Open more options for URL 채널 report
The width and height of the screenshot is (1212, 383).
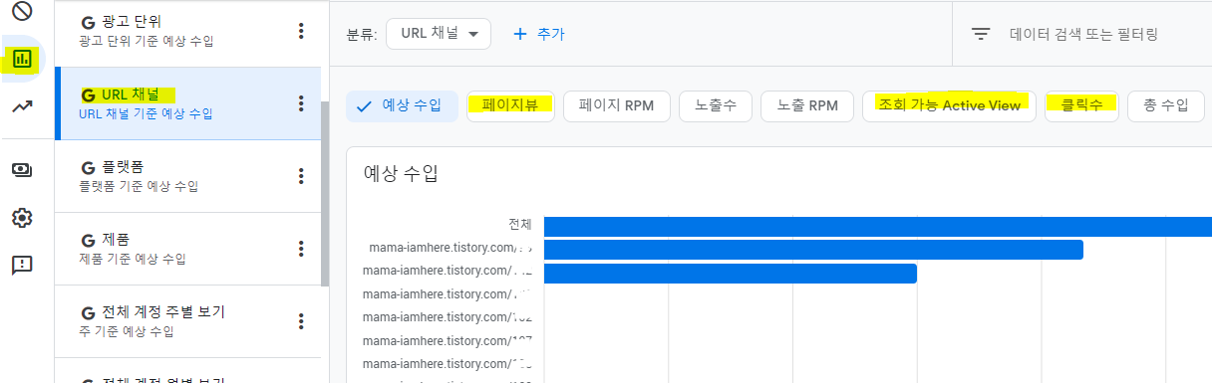point(301,103)
